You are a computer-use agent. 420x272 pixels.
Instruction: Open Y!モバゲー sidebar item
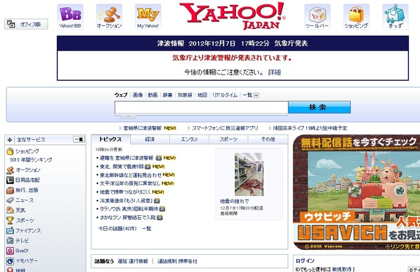(27, 261)
